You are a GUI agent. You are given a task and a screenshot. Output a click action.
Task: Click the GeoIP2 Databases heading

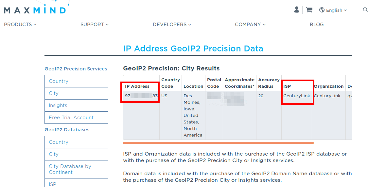point(67,130)
